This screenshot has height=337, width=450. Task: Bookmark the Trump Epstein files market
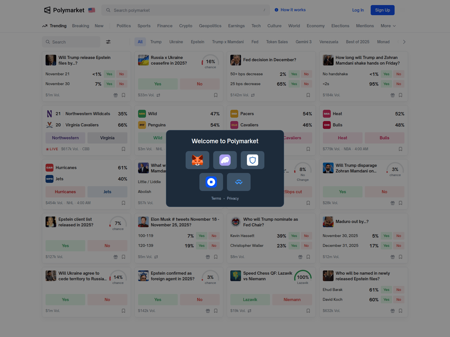(x=123, y=95)
